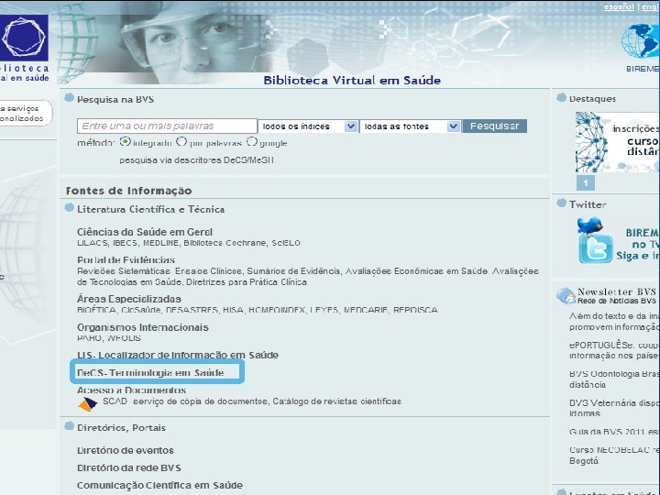Screen dimensions: 660x495
Task: Select the google search method
Action: pyautogui.click(x=252, y=142)
